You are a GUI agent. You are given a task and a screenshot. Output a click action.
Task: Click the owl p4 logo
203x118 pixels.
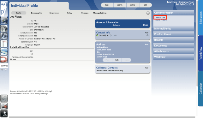pyautogui.click(x=4, y=9)
